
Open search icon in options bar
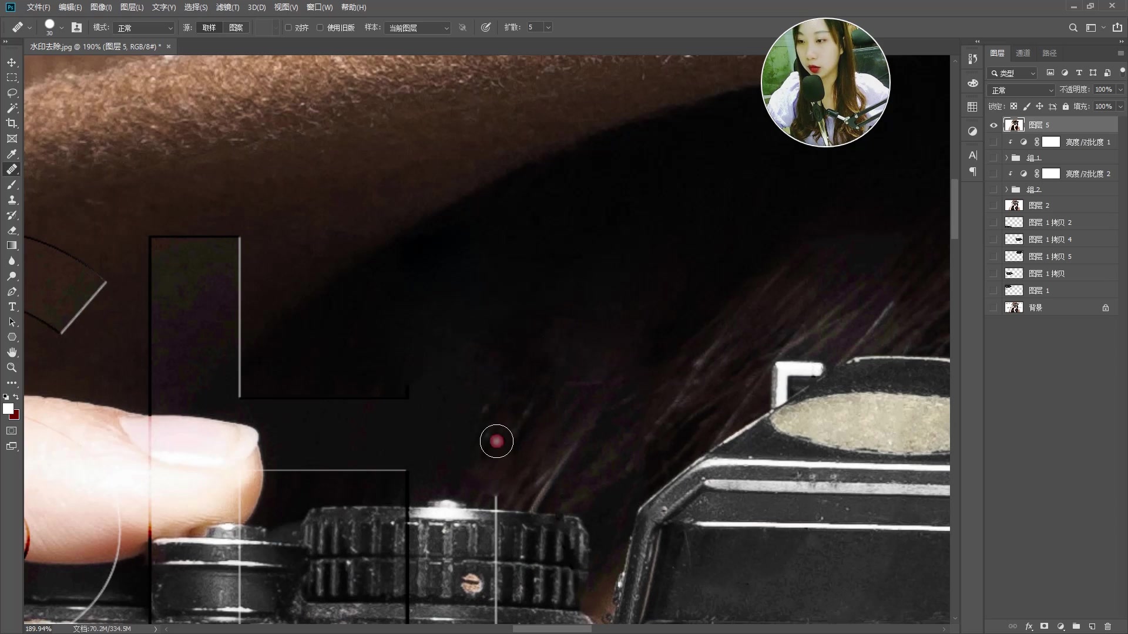click(1073, 28)
